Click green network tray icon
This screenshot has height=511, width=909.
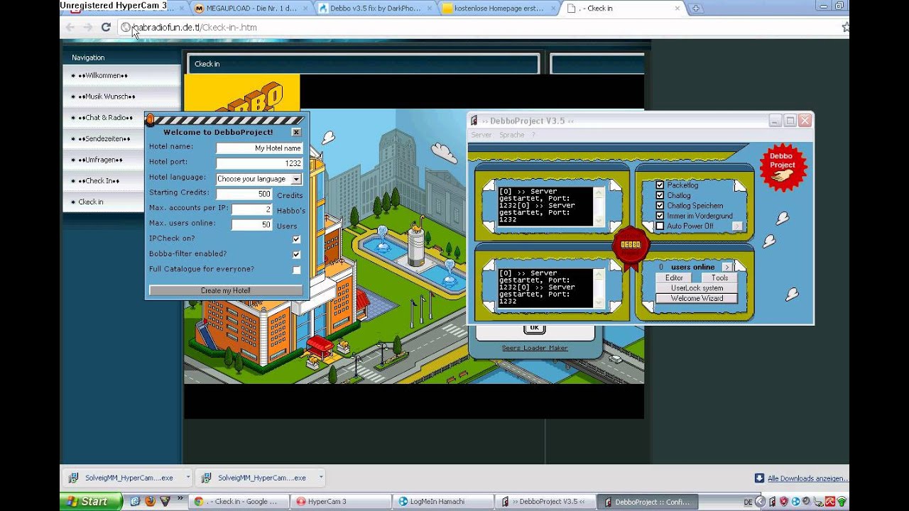[x=842, y=502]
